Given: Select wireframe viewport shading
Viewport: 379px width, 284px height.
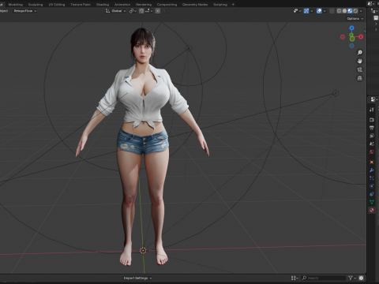Looking at the screenshot, I should tap(339, 11).
